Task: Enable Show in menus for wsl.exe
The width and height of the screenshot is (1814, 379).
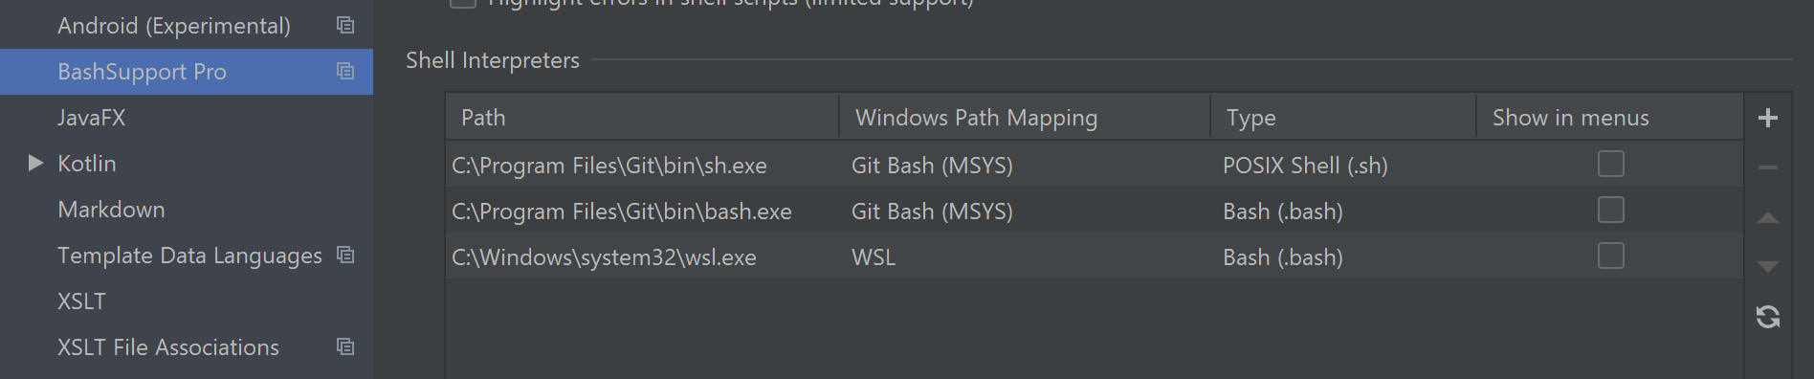Action: pyautogui.click(x=1611, y=256)
